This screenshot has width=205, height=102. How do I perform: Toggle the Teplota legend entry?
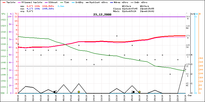(11, 2)
